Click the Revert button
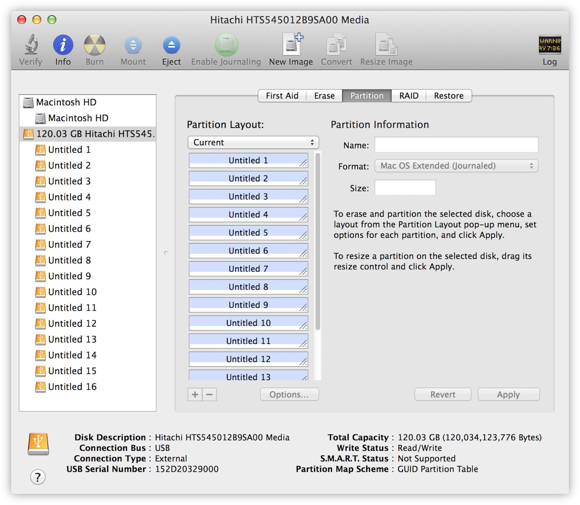The width and height of the screenshot is (580, 505). click(443, 395)
